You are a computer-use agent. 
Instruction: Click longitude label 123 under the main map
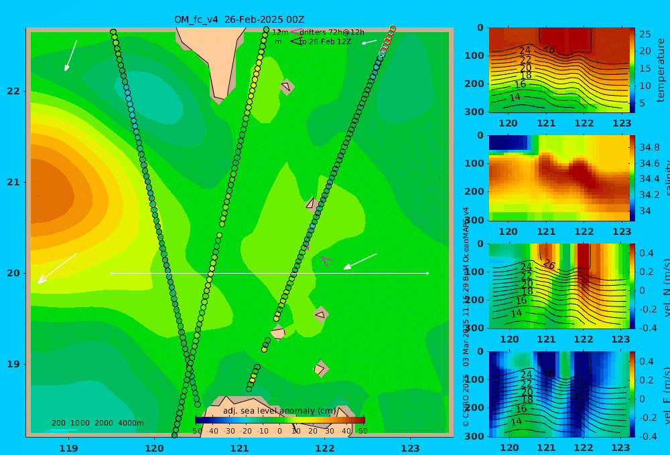tap(411, 448)
